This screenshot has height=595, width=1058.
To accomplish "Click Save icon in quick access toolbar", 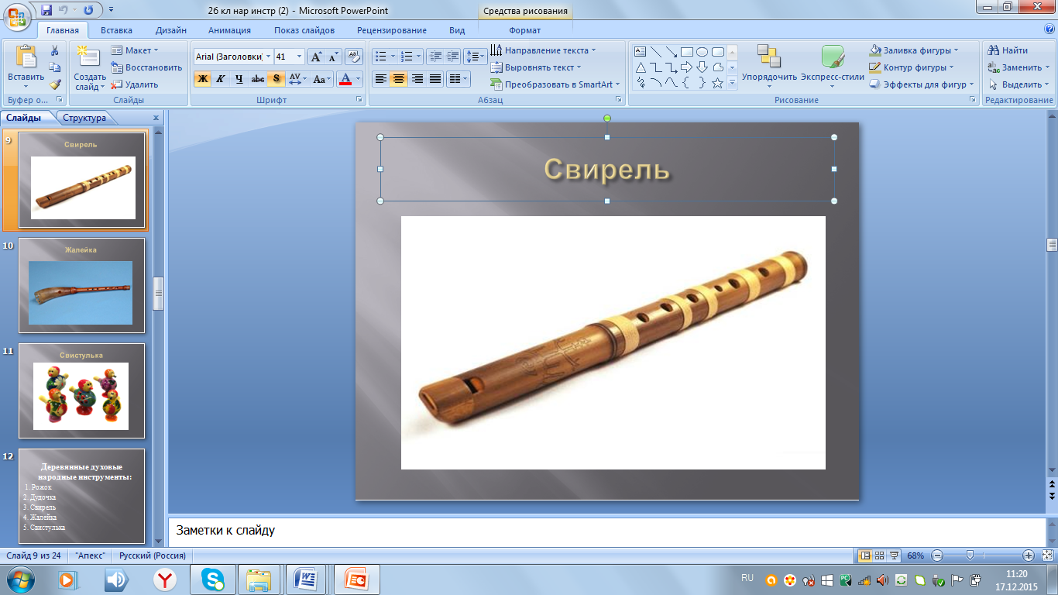I will click(46, 10).
